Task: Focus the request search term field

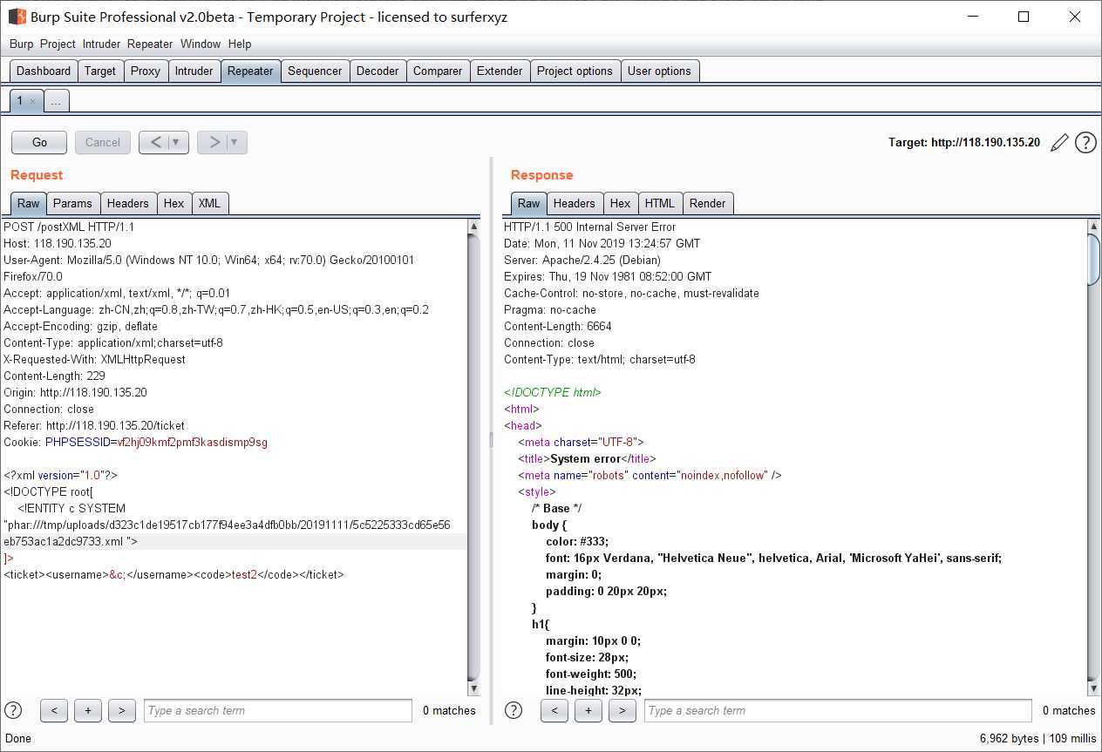Action: tap(278, 710)
